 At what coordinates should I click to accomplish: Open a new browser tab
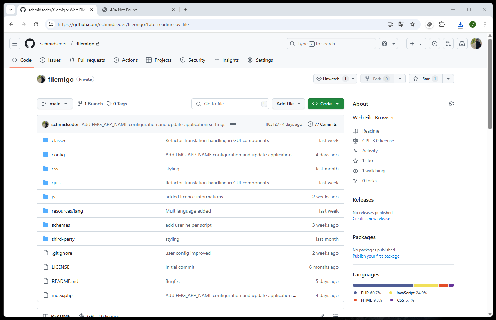186,10
